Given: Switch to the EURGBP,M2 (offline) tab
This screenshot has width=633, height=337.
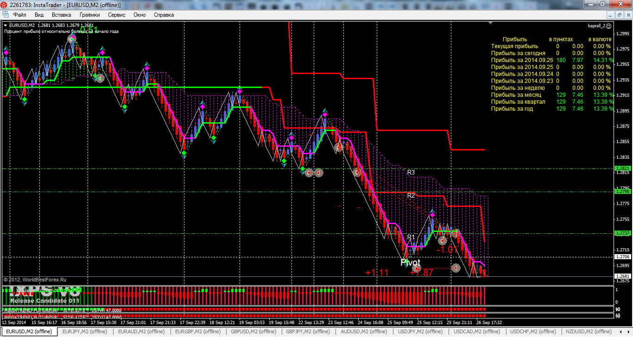Looking at the screenshot, I should pyautogui.click(x=197, y=331).
